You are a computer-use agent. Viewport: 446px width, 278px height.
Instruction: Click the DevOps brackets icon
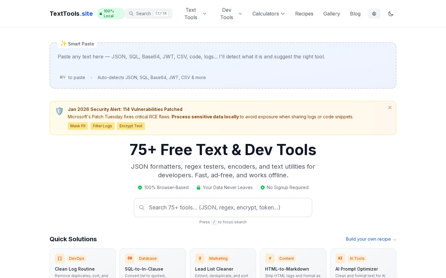(x=60, y=259)
